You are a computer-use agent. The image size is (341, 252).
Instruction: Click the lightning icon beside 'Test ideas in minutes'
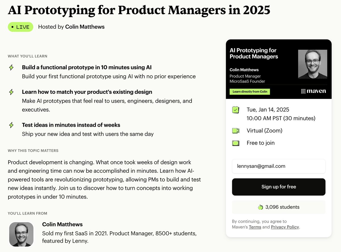11,125
